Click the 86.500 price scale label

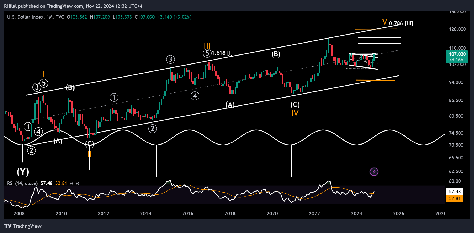pos(456,100)
